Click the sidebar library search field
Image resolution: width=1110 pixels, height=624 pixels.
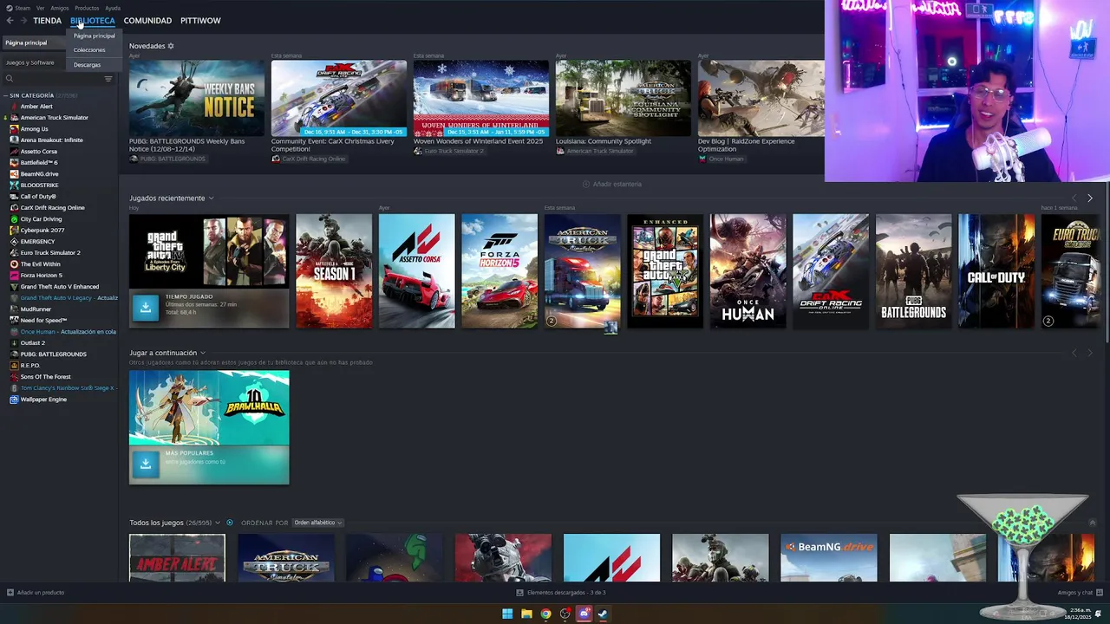click(56, 79)
